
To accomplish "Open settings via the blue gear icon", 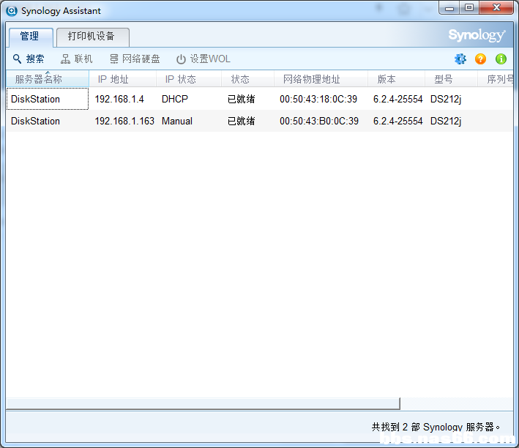I will 460,59.
